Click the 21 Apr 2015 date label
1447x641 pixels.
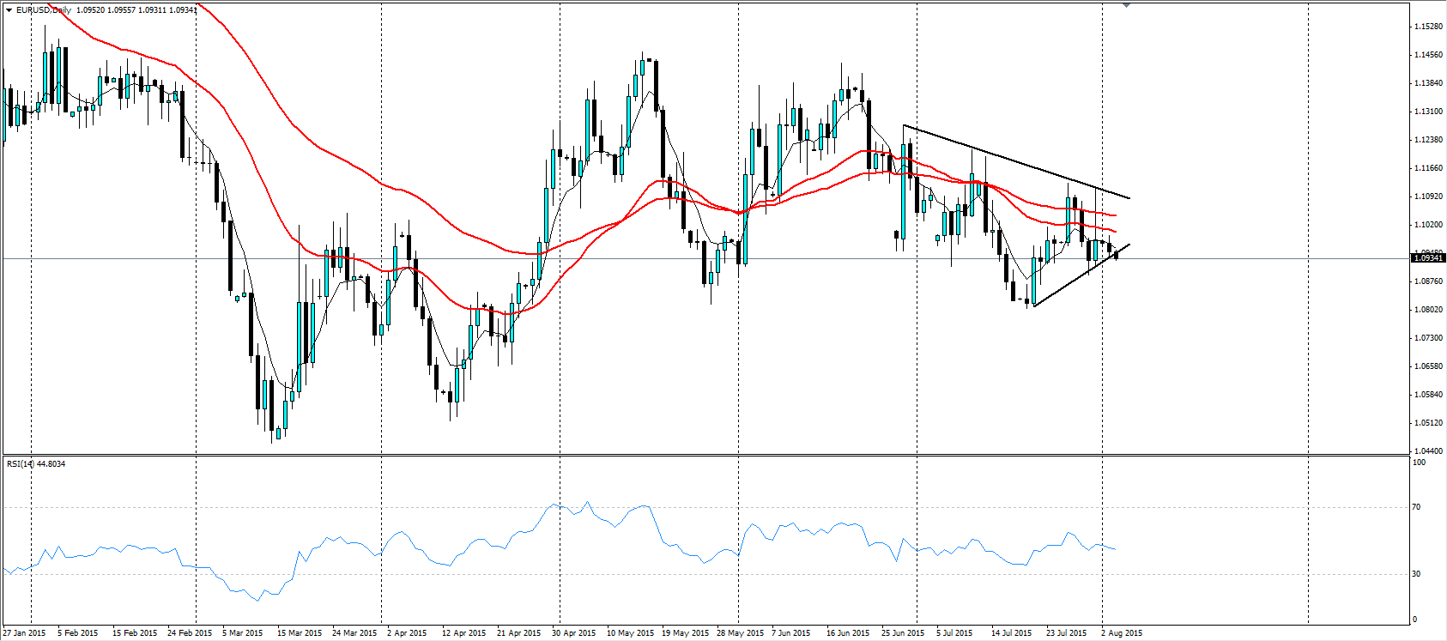[x=518, y=633]
